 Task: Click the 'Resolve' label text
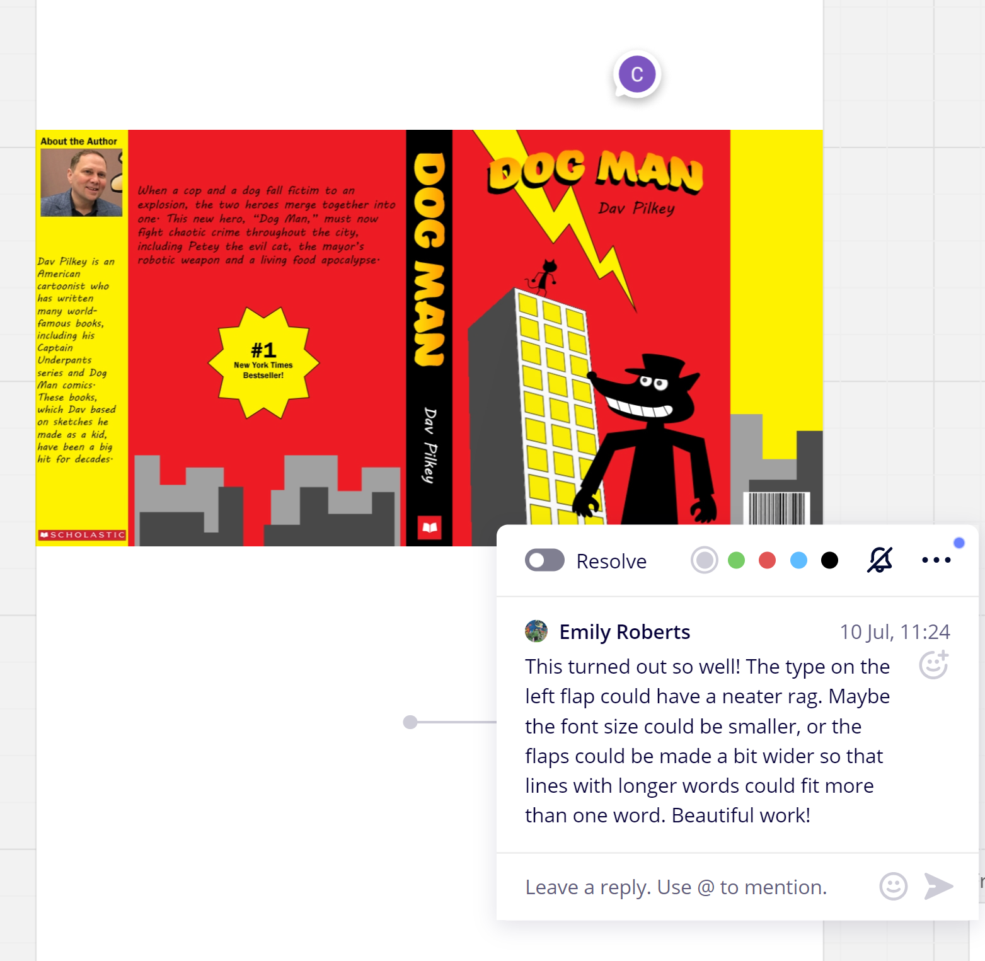pos(611,561)
